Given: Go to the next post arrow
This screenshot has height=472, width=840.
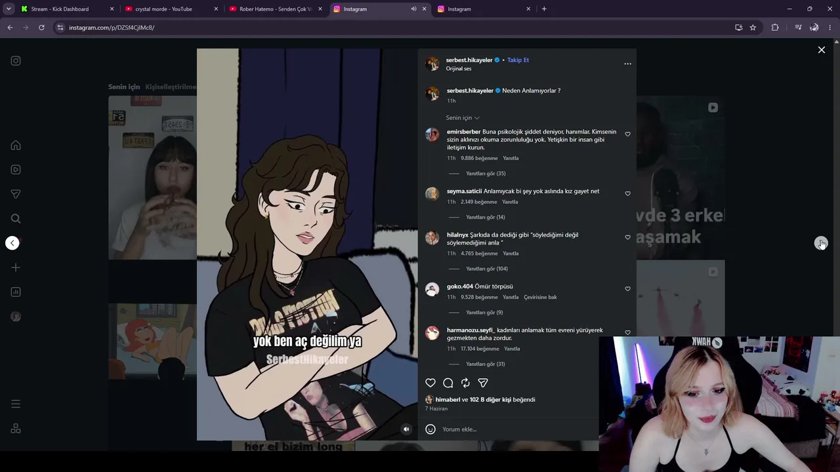Looking at the screenshot, I should point(821,243).
